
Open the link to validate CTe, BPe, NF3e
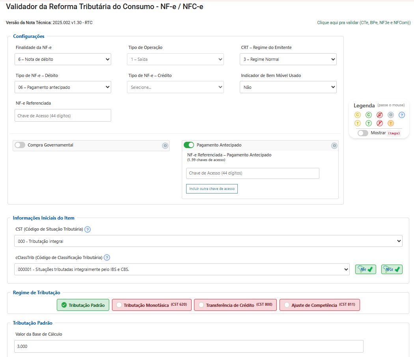[x=364, y=23]
